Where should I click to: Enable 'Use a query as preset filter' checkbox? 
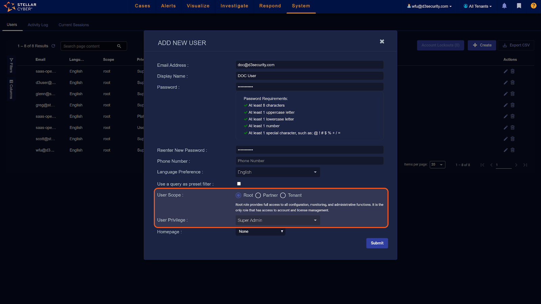[x=239, y=184]
